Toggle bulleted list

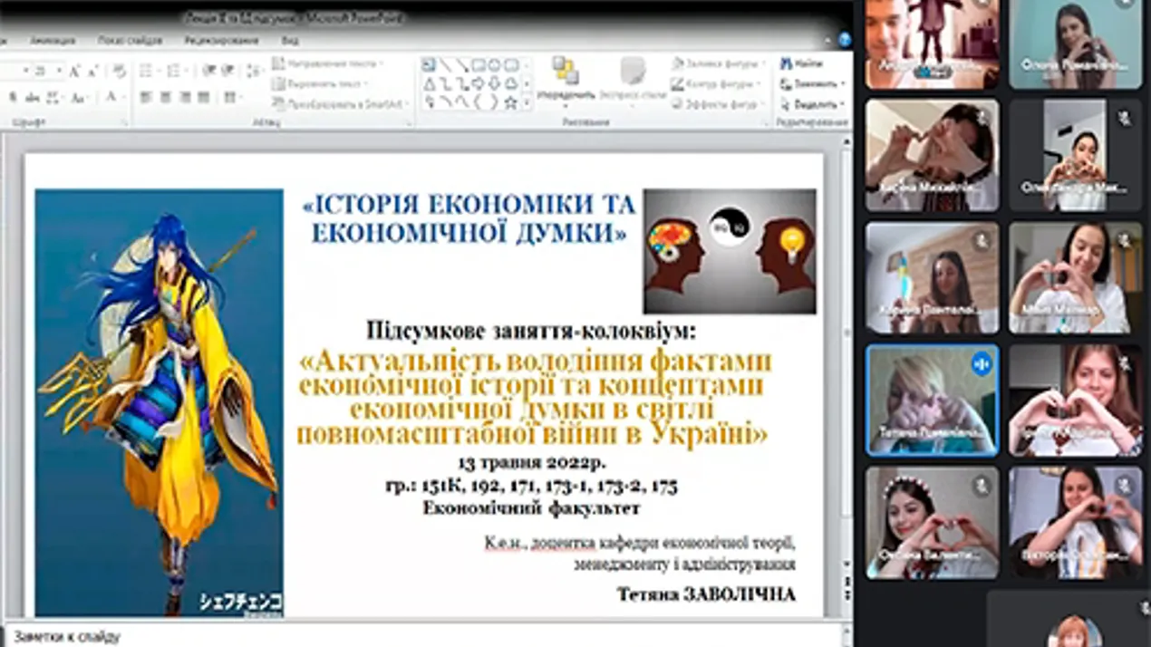148,70
